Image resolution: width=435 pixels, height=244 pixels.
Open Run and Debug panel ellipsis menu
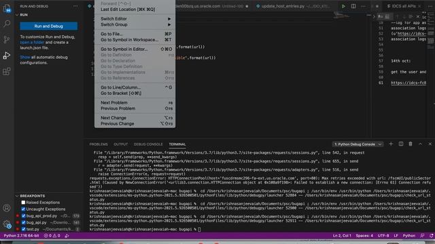[75, 6]
